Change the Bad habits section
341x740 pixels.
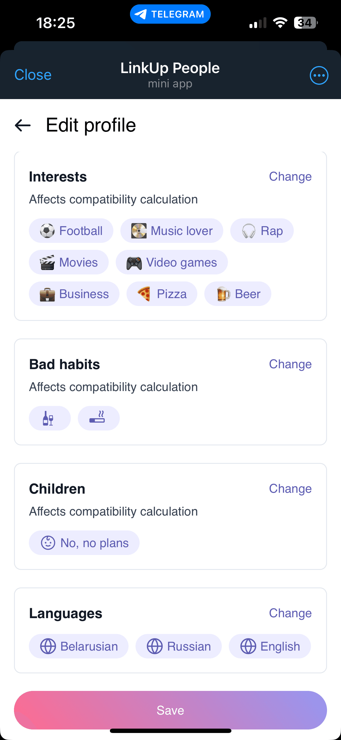point(290,364)
